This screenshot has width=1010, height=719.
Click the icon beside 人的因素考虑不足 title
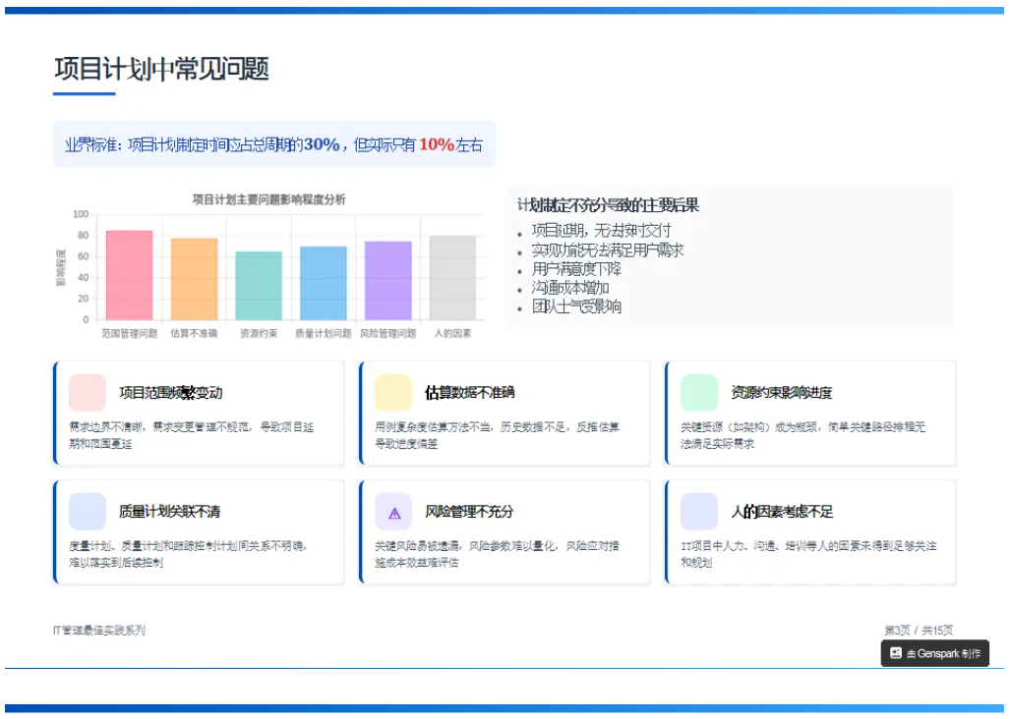pyautogui.click(x=698, y=511)
